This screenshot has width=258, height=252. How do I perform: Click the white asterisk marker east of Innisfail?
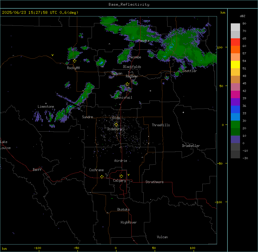tap(150, 91)
